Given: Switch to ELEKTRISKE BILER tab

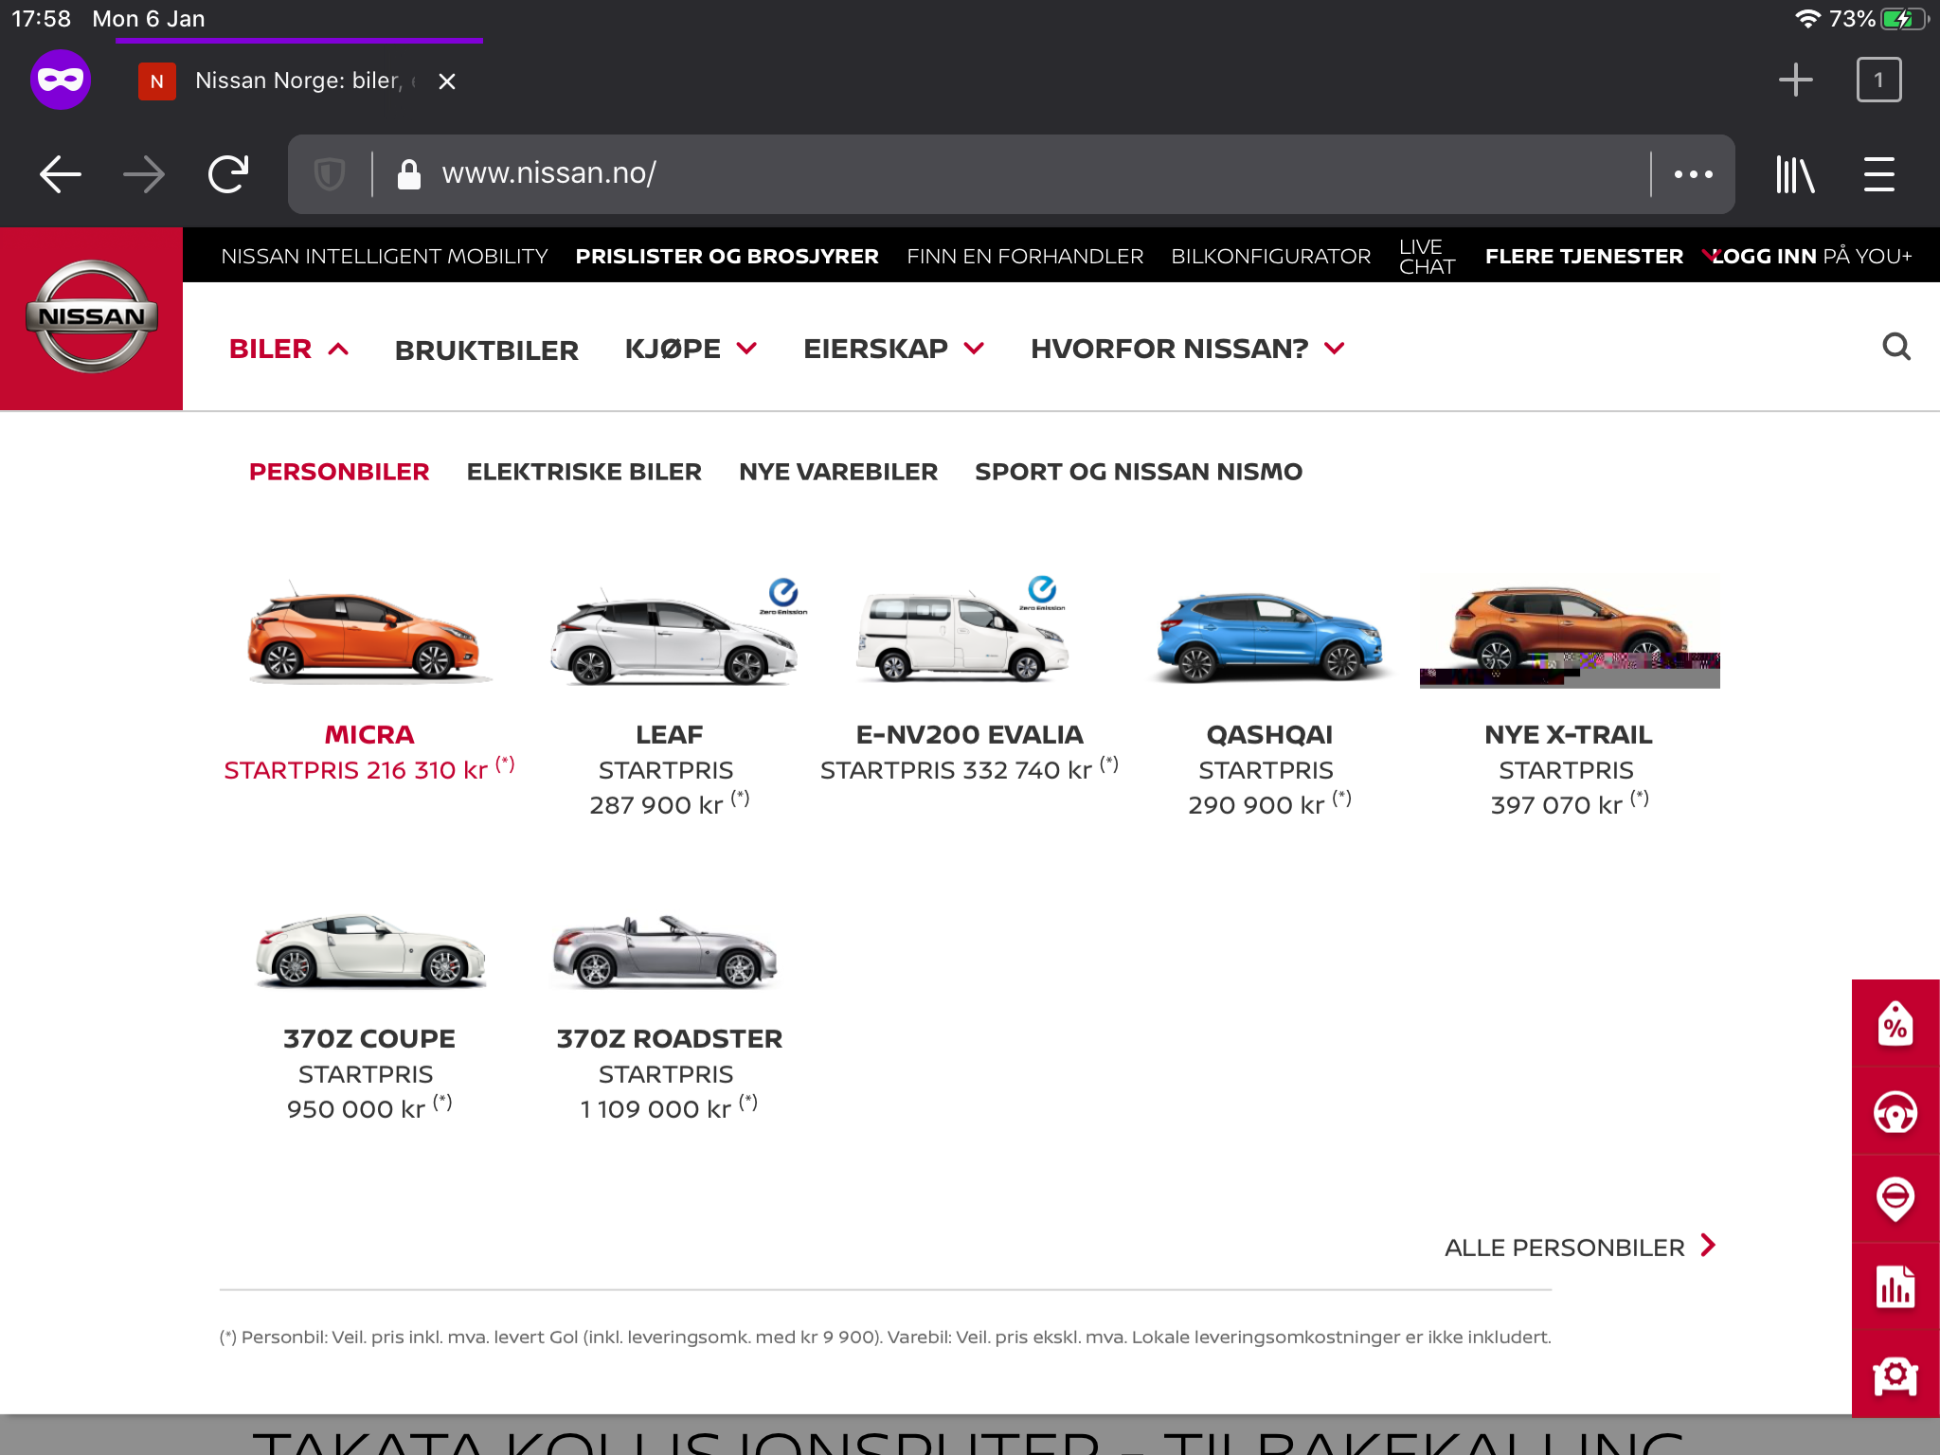Looking at the screenshot, I should click(584, 472).
